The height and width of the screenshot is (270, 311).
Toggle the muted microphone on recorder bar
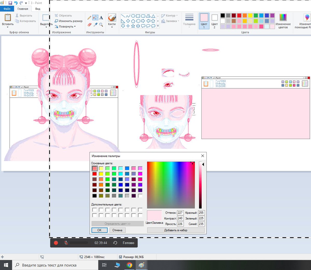(66, 243)
